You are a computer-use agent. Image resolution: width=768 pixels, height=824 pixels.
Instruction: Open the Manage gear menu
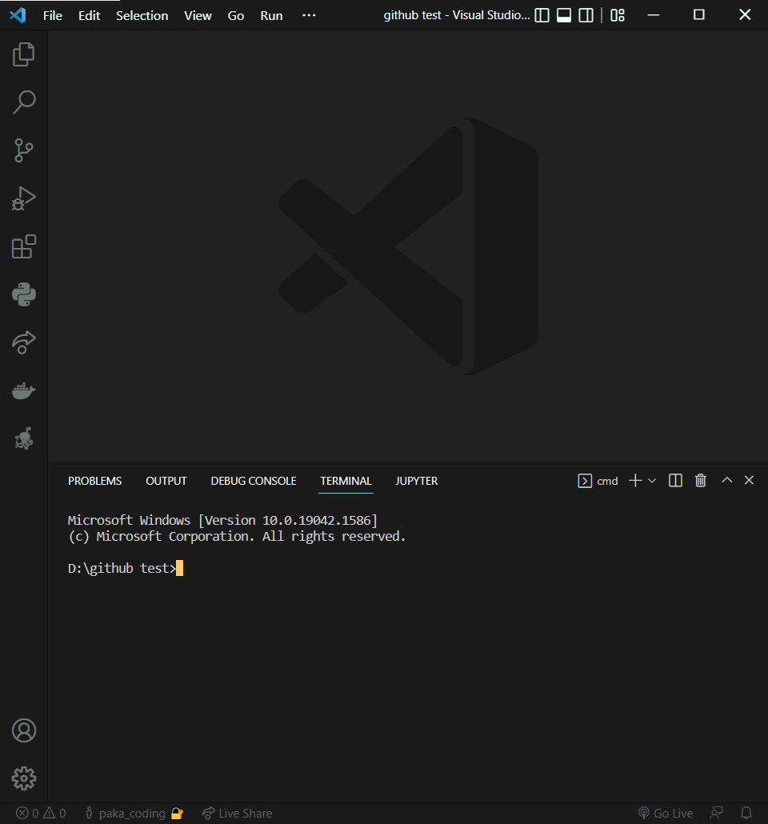pos(24,778)
